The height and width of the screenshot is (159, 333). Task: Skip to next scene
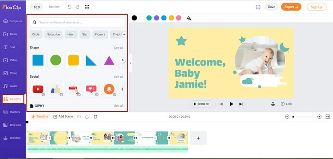241,104
